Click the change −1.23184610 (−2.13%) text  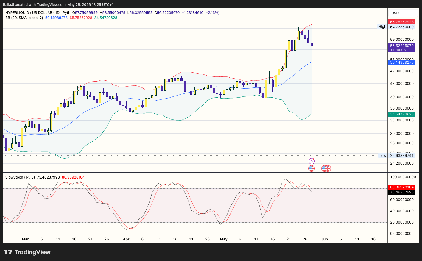[201, 13]
